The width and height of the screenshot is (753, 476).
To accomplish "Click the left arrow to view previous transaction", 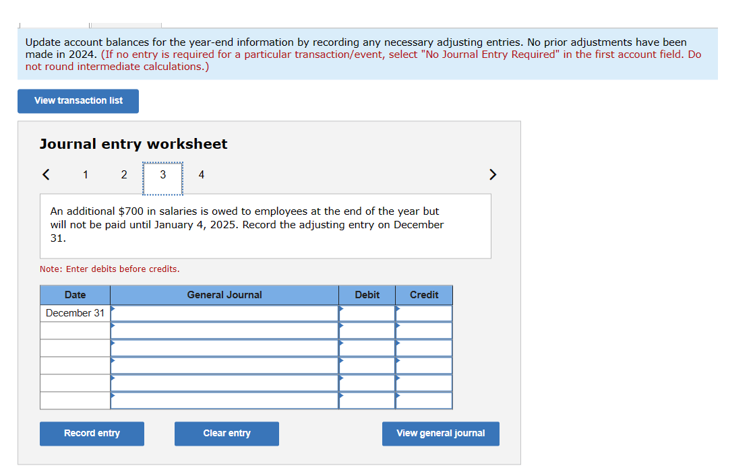I will point(45,174).
